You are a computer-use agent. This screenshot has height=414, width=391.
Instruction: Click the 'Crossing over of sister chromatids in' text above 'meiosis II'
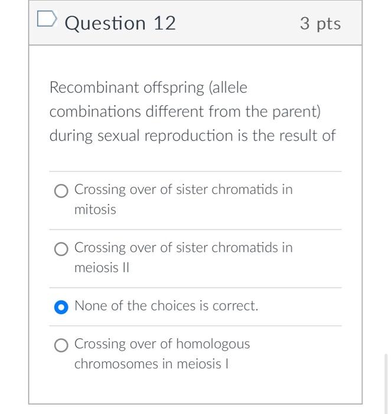[x=184, y=248]
